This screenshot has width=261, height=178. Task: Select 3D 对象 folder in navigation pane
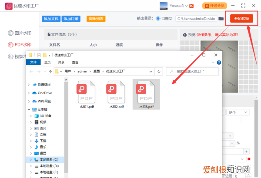click(x=45, y=116)
